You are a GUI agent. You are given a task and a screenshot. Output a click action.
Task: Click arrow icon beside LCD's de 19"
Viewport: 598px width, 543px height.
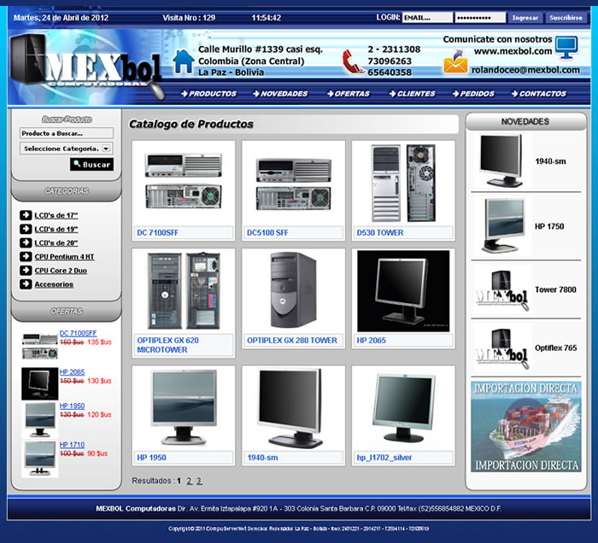(x=26, y=229)
